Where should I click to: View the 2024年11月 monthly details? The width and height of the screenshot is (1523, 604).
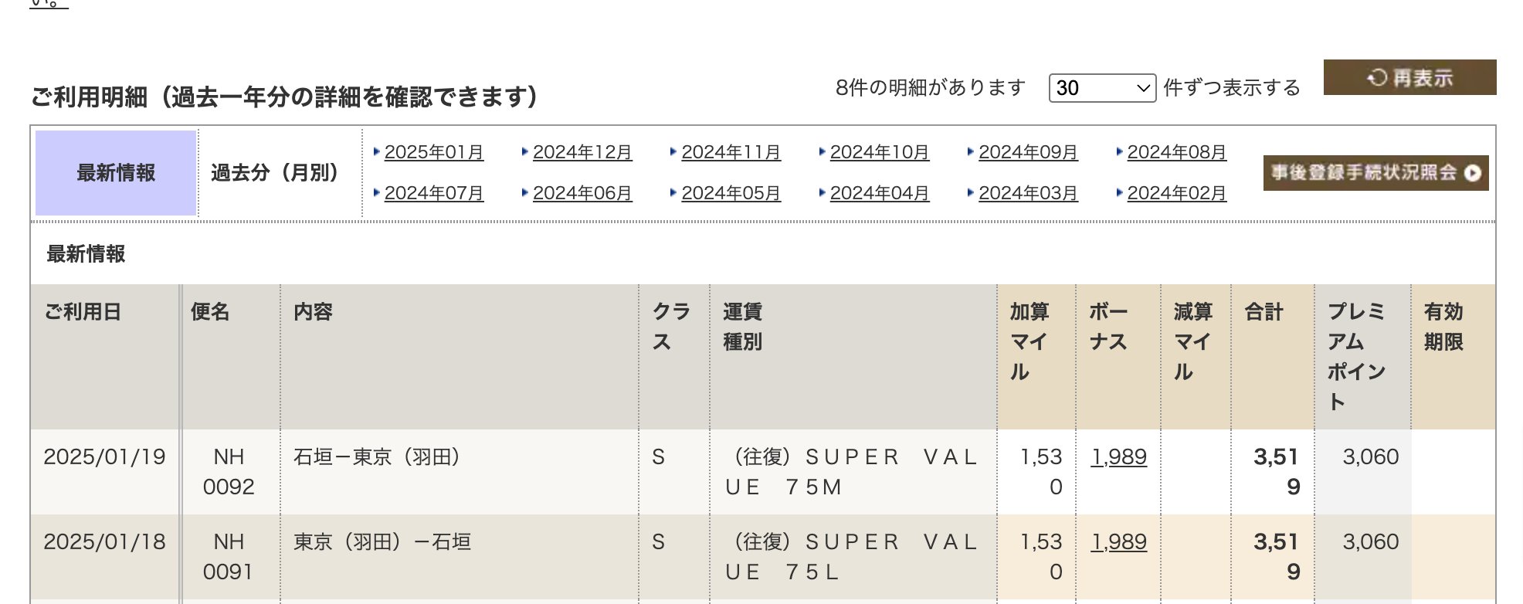pyautogui.click(x=731, y=152)
